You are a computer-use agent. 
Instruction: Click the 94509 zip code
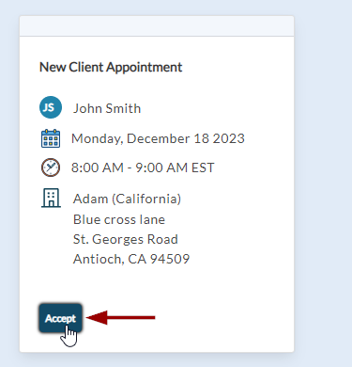(170, 259)
